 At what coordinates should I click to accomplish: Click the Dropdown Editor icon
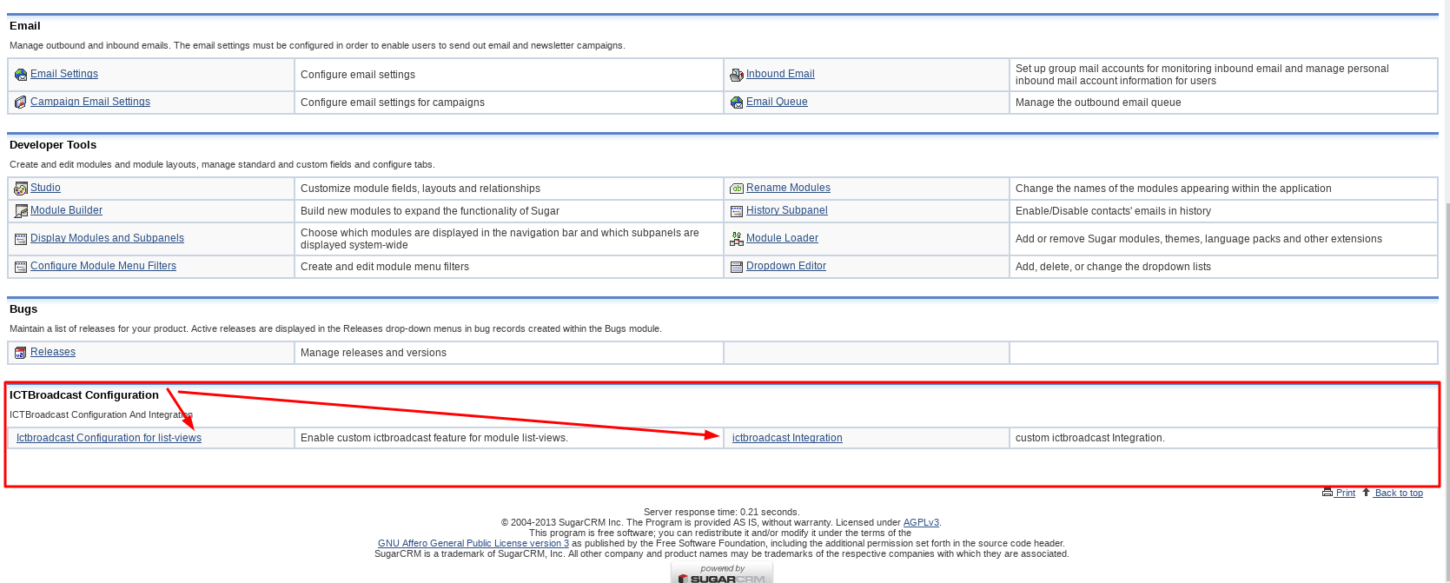tap(737, 267)
